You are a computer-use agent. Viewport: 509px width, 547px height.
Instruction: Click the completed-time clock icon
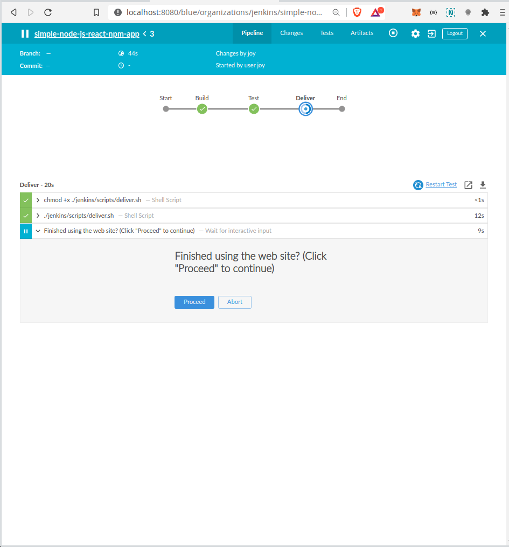click(121, 66)
